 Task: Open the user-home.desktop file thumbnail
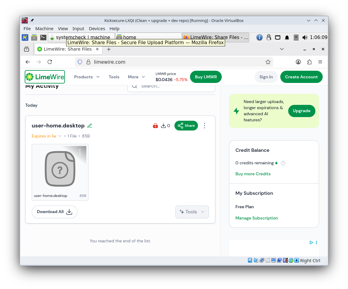click(x=60, y=169)
